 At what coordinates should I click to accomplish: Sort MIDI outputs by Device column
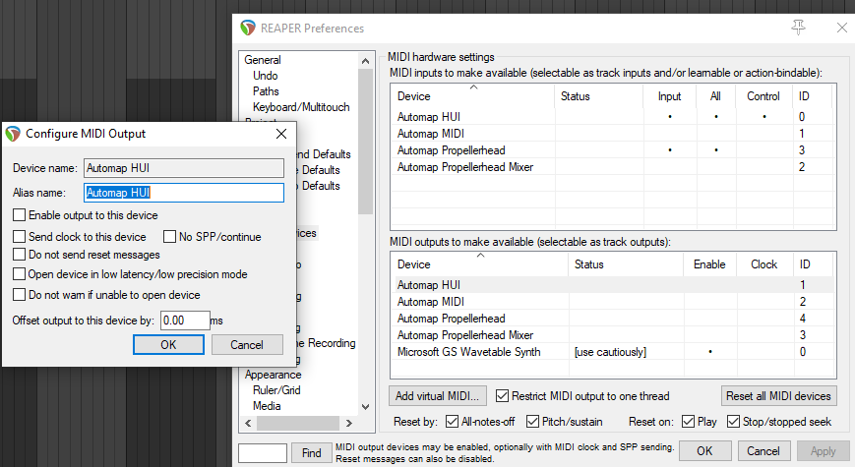[480, 264]
